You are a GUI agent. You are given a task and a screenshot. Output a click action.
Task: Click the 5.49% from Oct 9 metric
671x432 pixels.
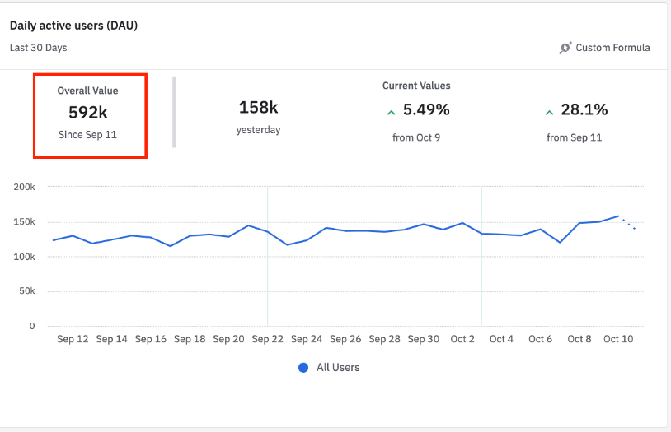(425, 109)
